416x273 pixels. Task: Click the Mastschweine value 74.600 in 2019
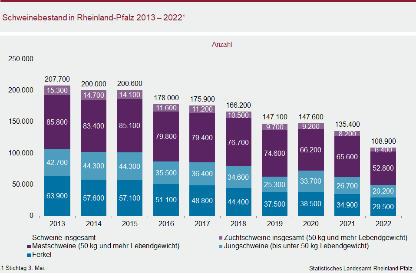pos(274,154)
